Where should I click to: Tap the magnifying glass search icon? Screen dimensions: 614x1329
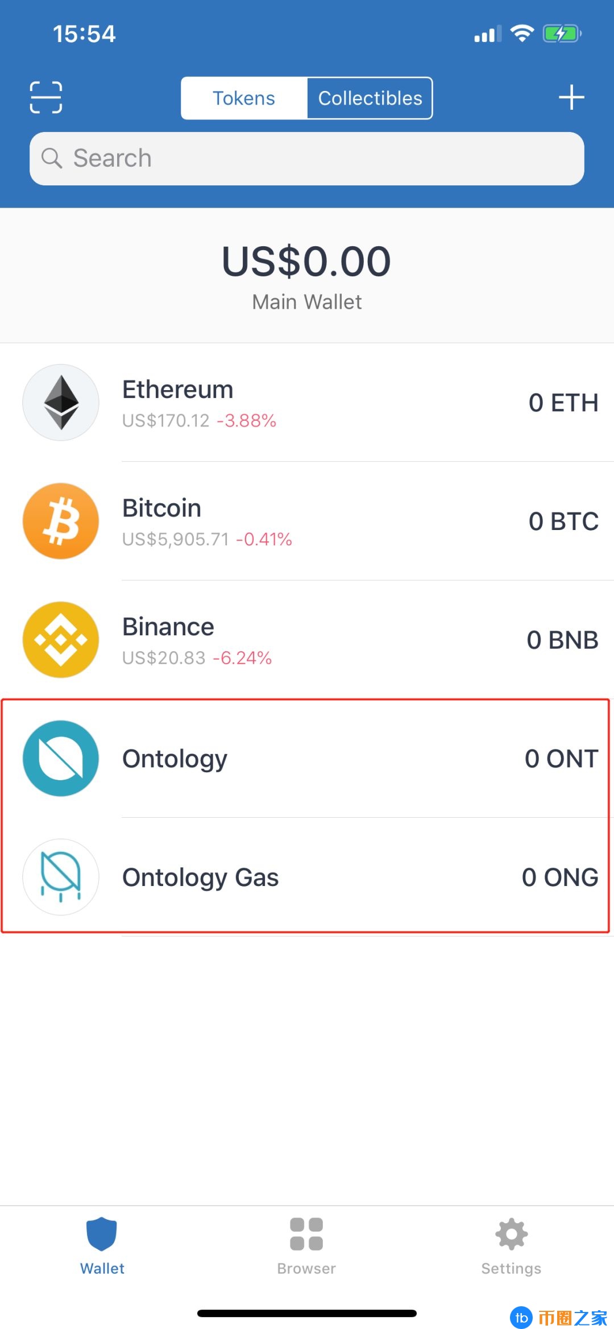[52, 159]
